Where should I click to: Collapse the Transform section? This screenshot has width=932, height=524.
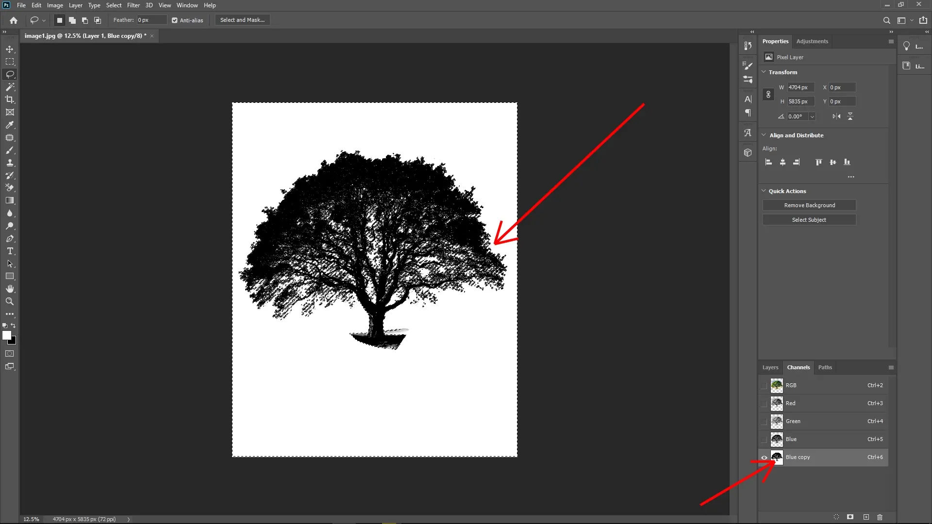click(764, 72)
